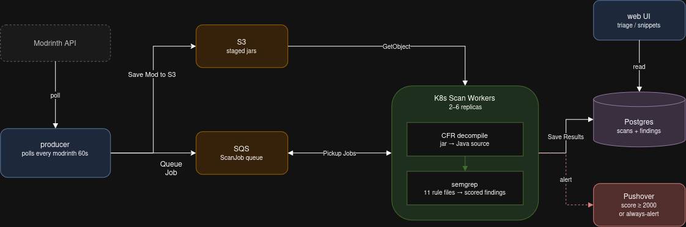The height and width of the screenshot is (227, 686).
Task: Click the 'read' edge label
Action: (x=639, y=67)
